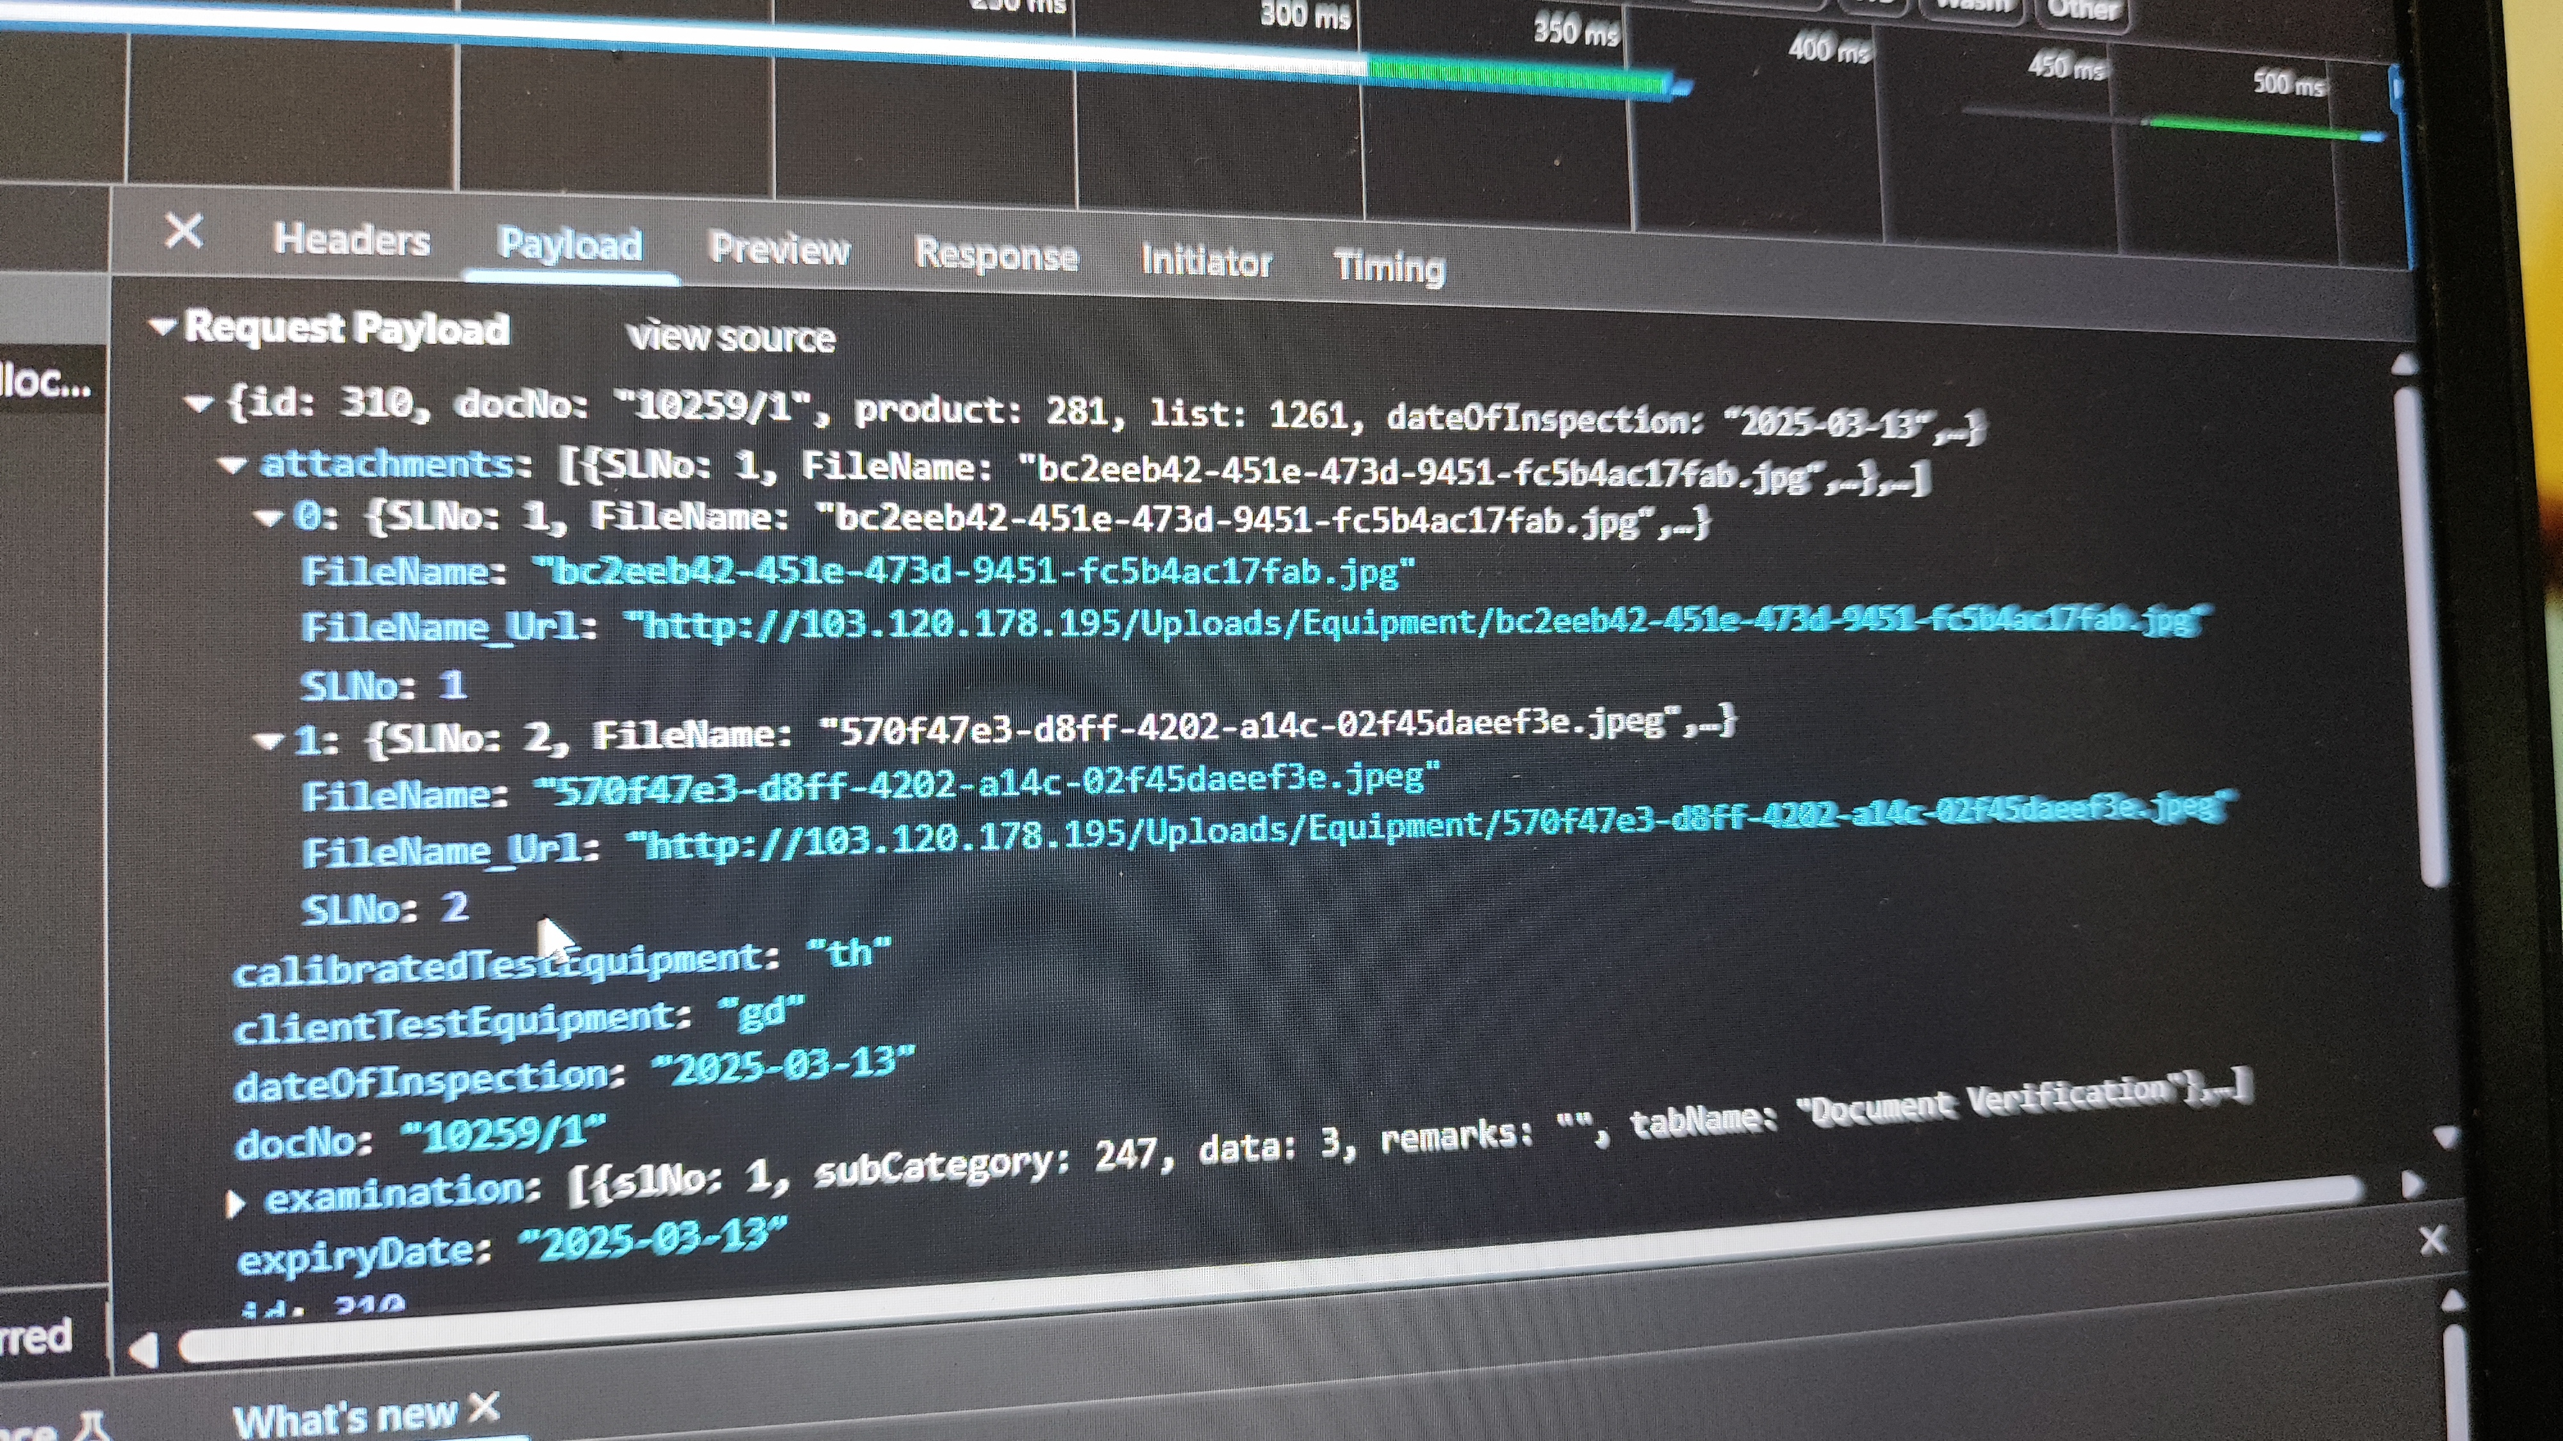Collapse the attachments array

(x=233, y=464)
